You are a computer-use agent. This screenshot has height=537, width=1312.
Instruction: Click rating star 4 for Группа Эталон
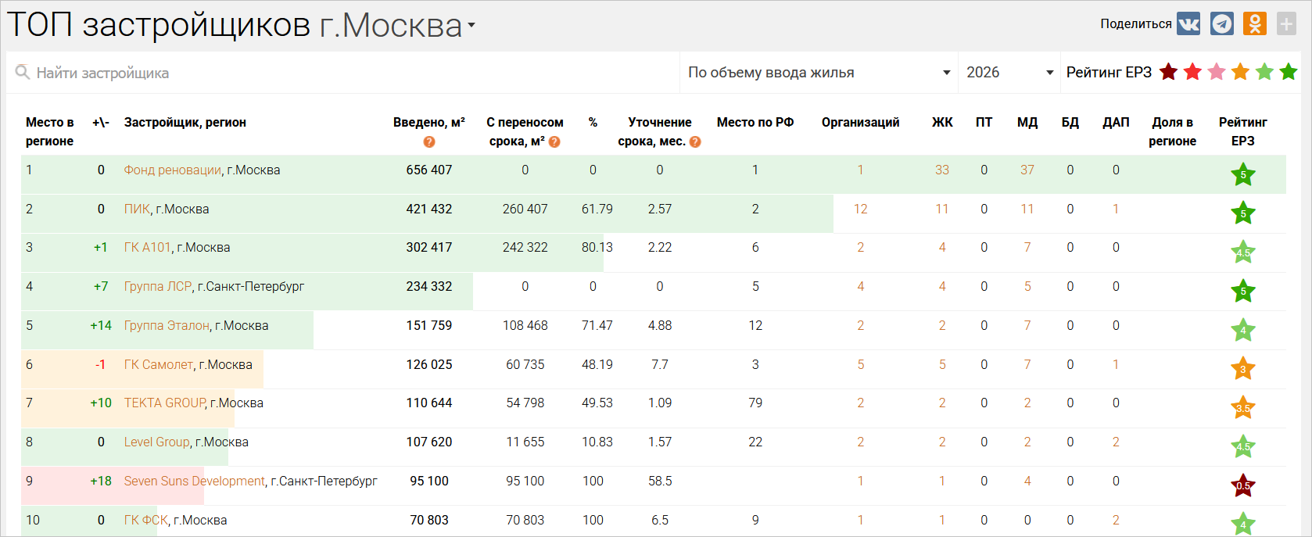pyautogui.click(x=1242, y=330)
